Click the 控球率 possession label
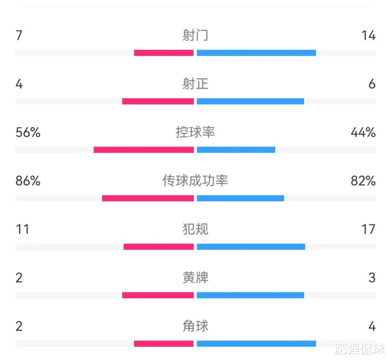 (195, 132)
